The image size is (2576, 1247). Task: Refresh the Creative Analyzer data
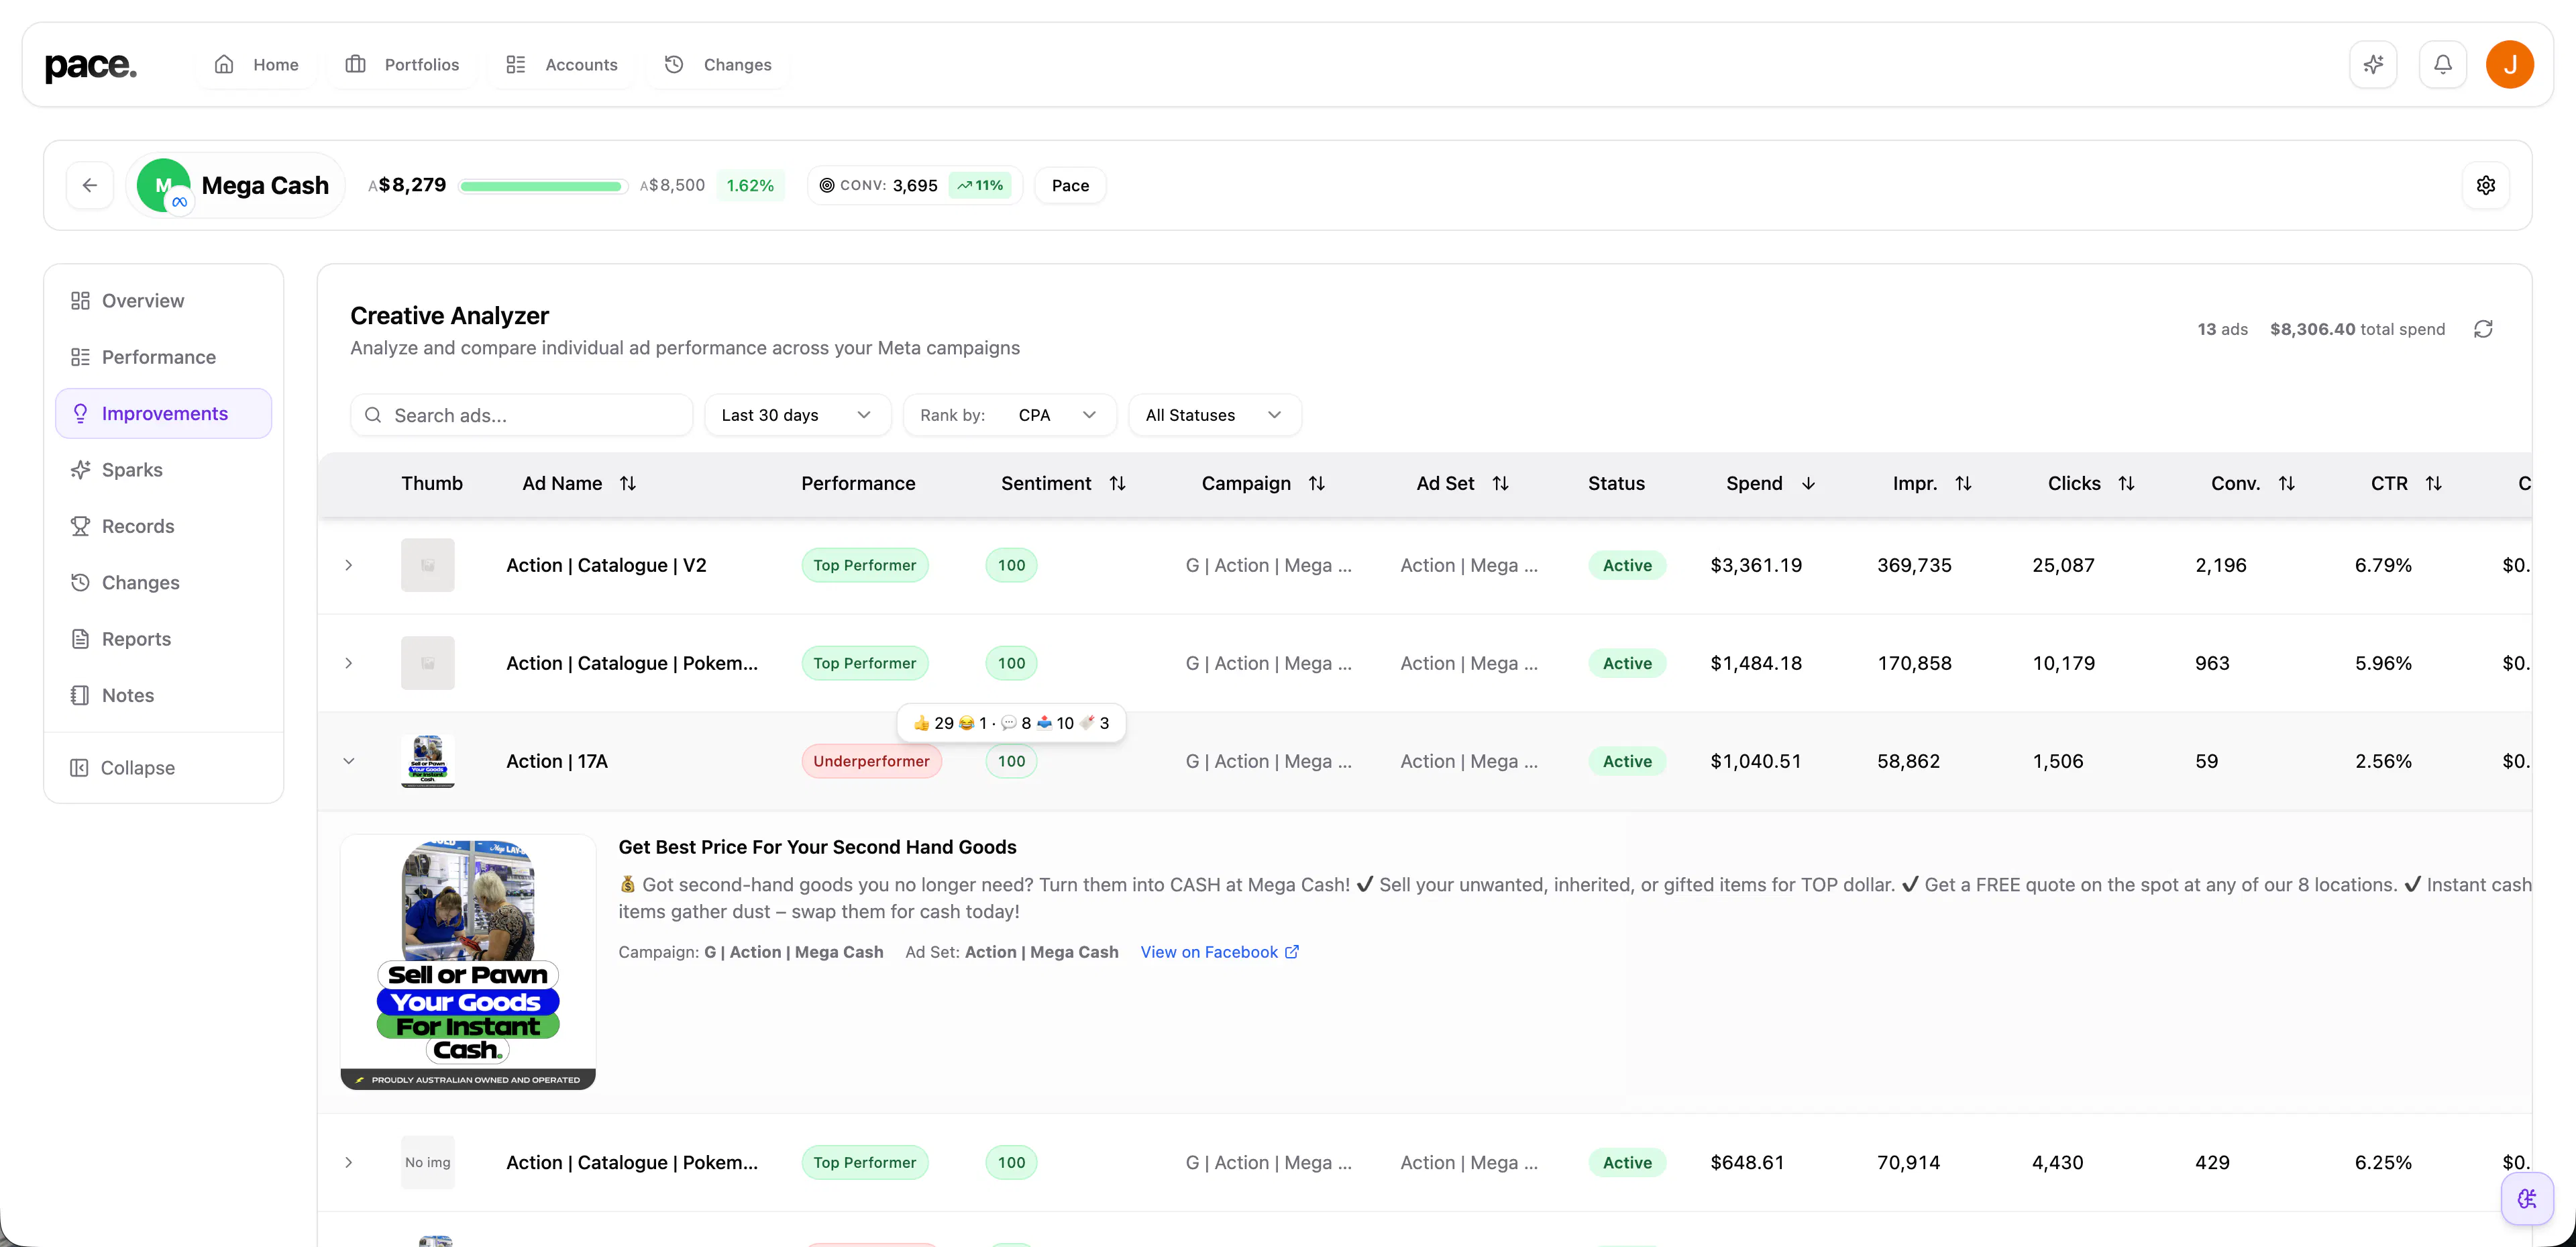[x=2483, y=330]
